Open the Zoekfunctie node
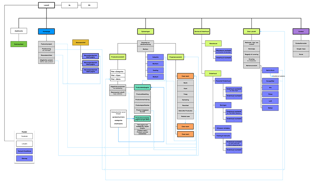This screenshot has height=183, width=321. 19,31
